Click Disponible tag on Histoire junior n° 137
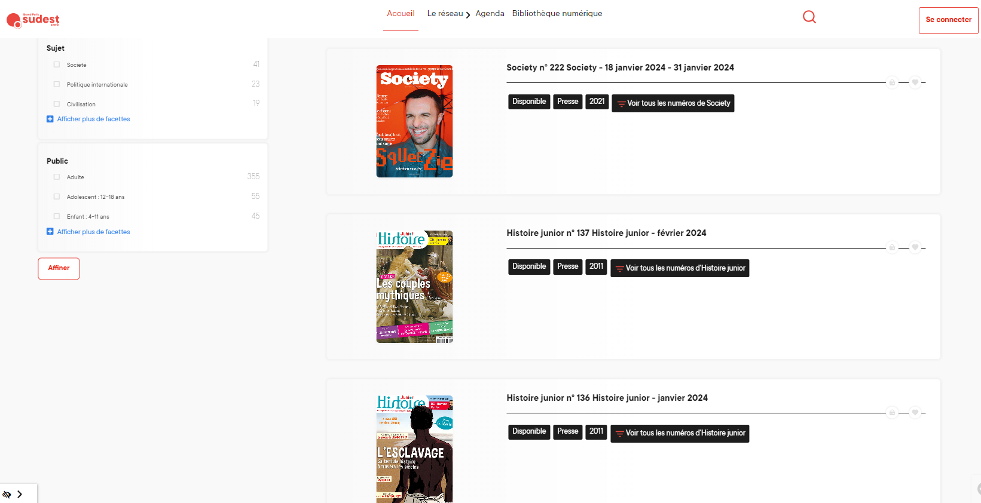This screenshot has width=981, height=503. click(x=529, y=266)
